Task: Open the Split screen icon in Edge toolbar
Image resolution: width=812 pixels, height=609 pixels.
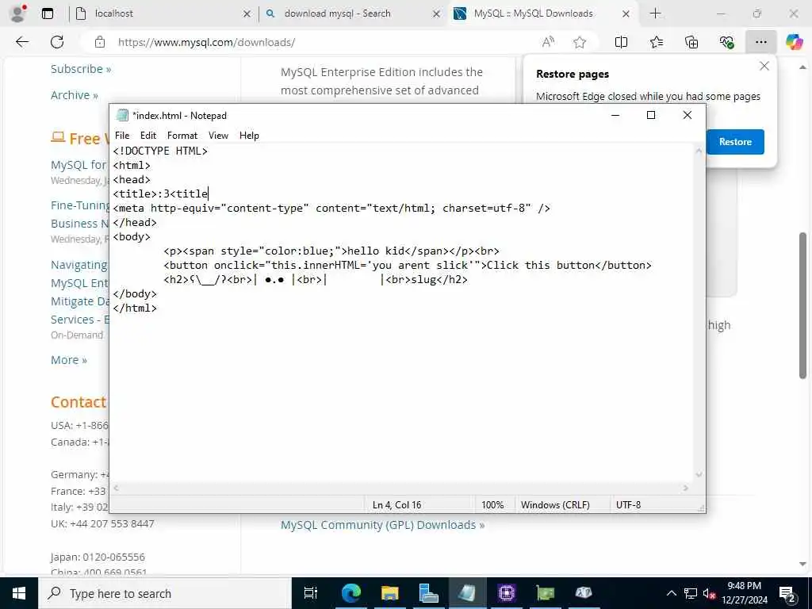Action: pyautogui.click(x=621, y=42)
